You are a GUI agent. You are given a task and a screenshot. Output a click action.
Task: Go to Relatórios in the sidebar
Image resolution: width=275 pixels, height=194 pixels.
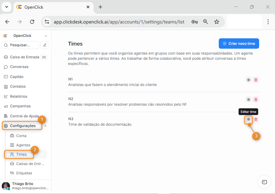pyautogui.click(x=18, y=96)
